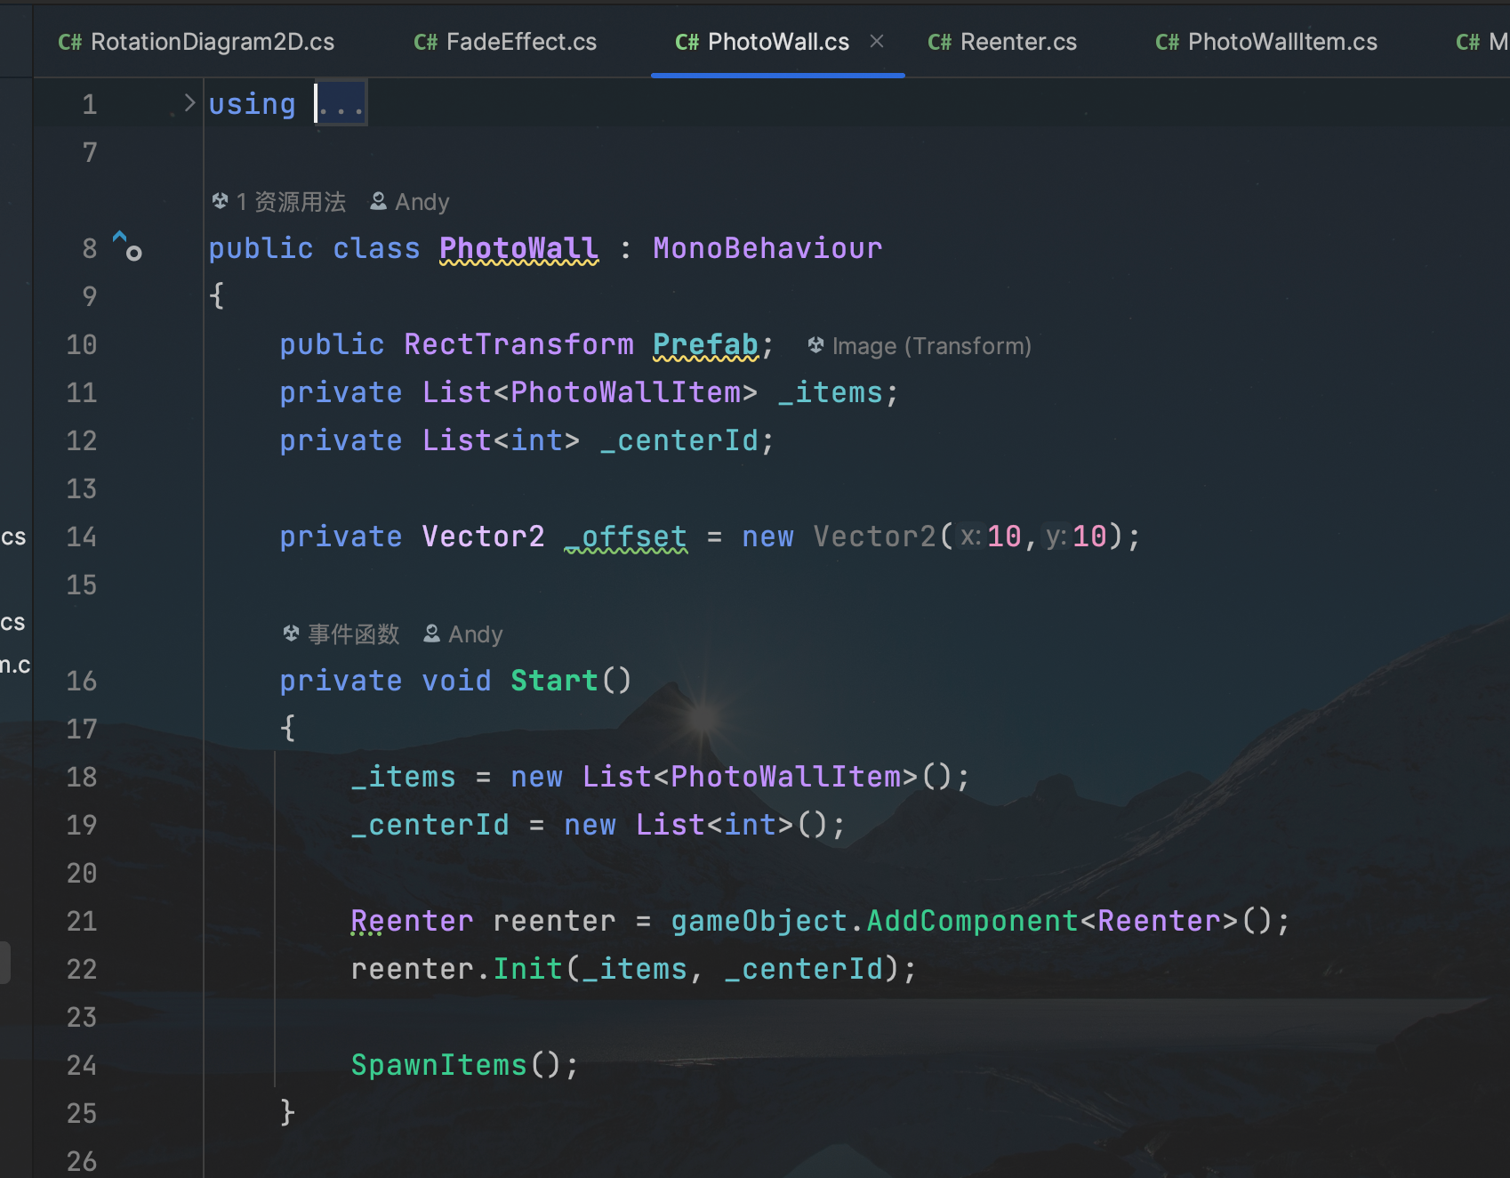Click the C# icon on PhotoWallItem.cs tab
1510x1178 pixels.
(1168, 42)
